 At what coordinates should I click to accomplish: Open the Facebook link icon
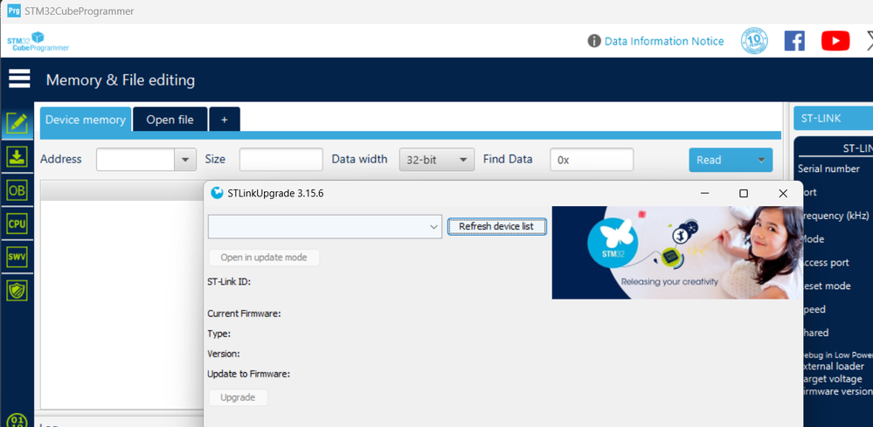click(794, 41)
